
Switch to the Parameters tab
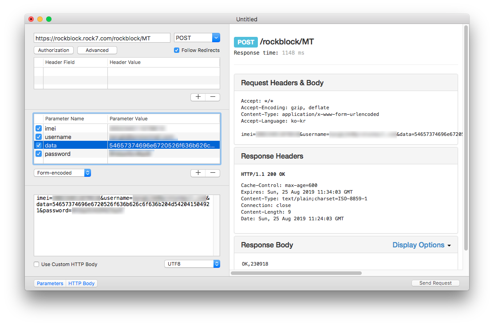[x=50, y=283]
